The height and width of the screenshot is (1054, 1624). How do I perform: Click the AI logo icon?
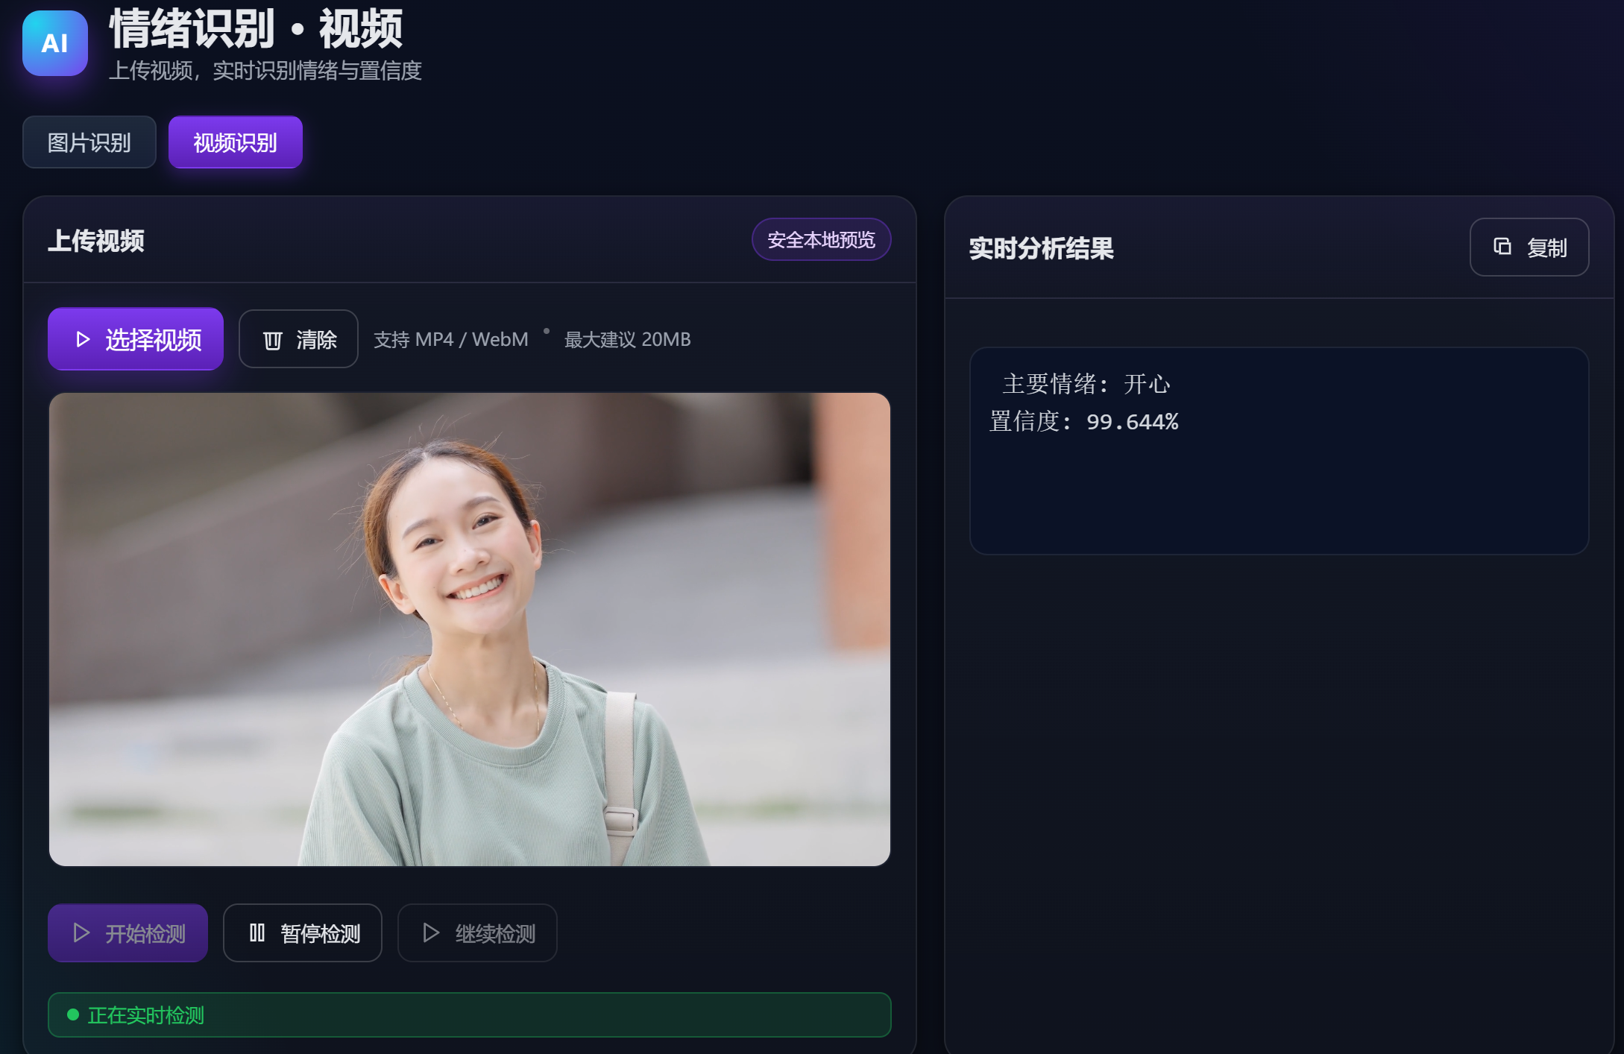pyautogui.click(x=55, y=43)
